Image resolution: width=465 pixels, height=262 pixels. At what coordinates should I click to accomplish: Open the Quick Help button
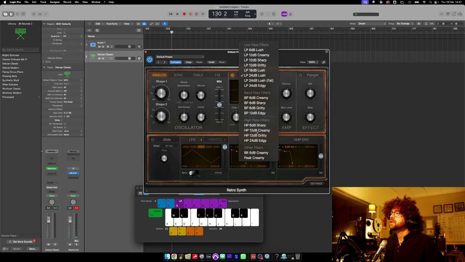17,14
